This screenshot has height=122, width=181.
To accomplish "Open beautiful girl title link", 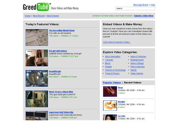I will point(55,71).
